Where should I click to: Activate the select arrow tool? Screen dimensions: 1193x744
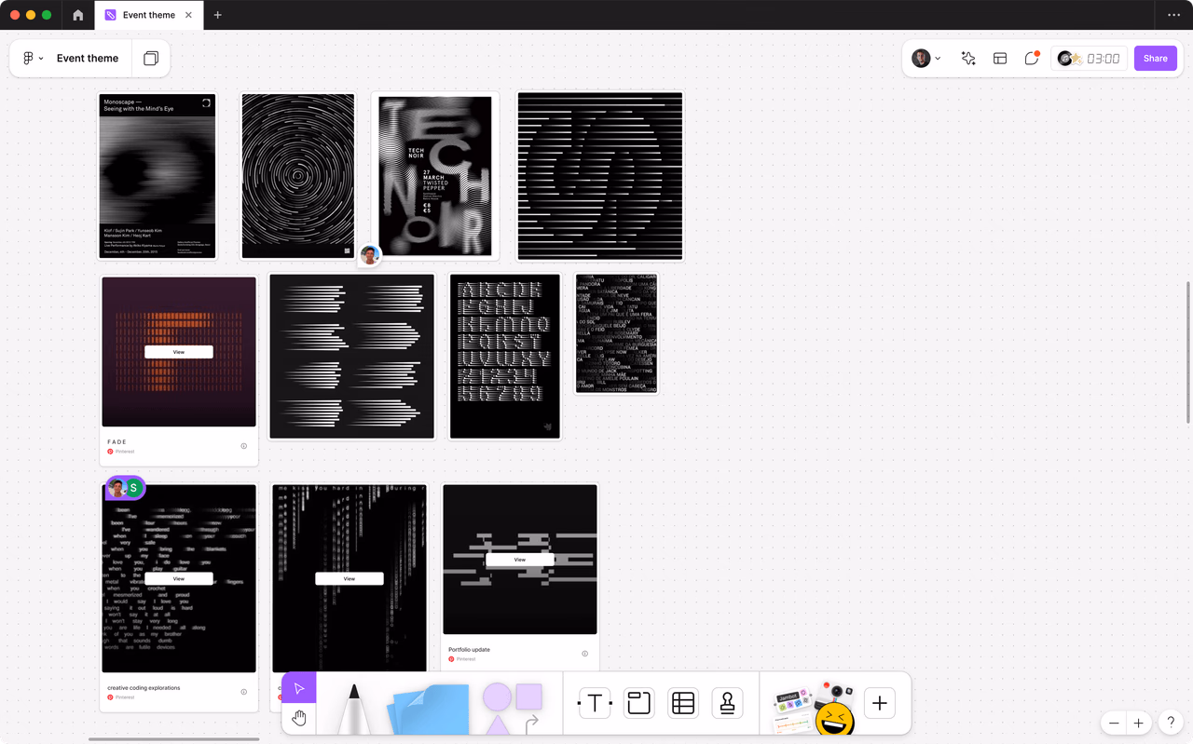click(299, 688)
